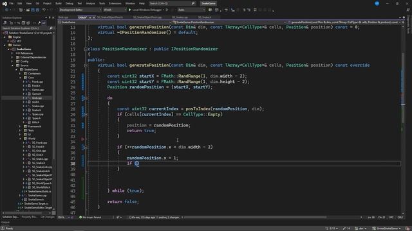412x231 pixels.
Task: Close the Solution Explorer panel
Action: 53,17
